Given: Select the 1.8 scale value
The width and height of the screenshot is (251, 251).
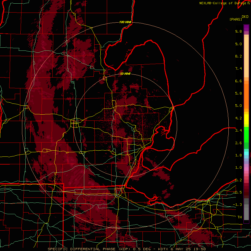Looking at the screenshot, I should tap(238, 155).
